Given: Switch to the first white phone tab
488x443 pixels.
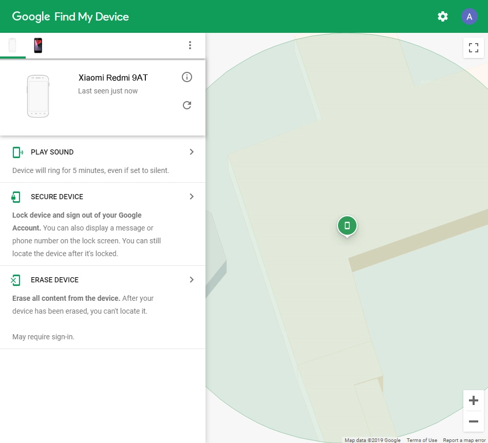Looking at the screenshot, I should [x=12, y=45].
